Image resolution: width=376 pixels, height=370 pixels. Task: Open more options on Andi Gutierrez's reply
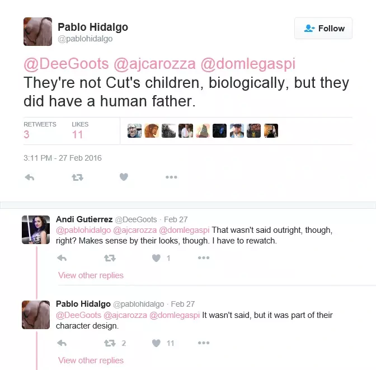(204, 258)
